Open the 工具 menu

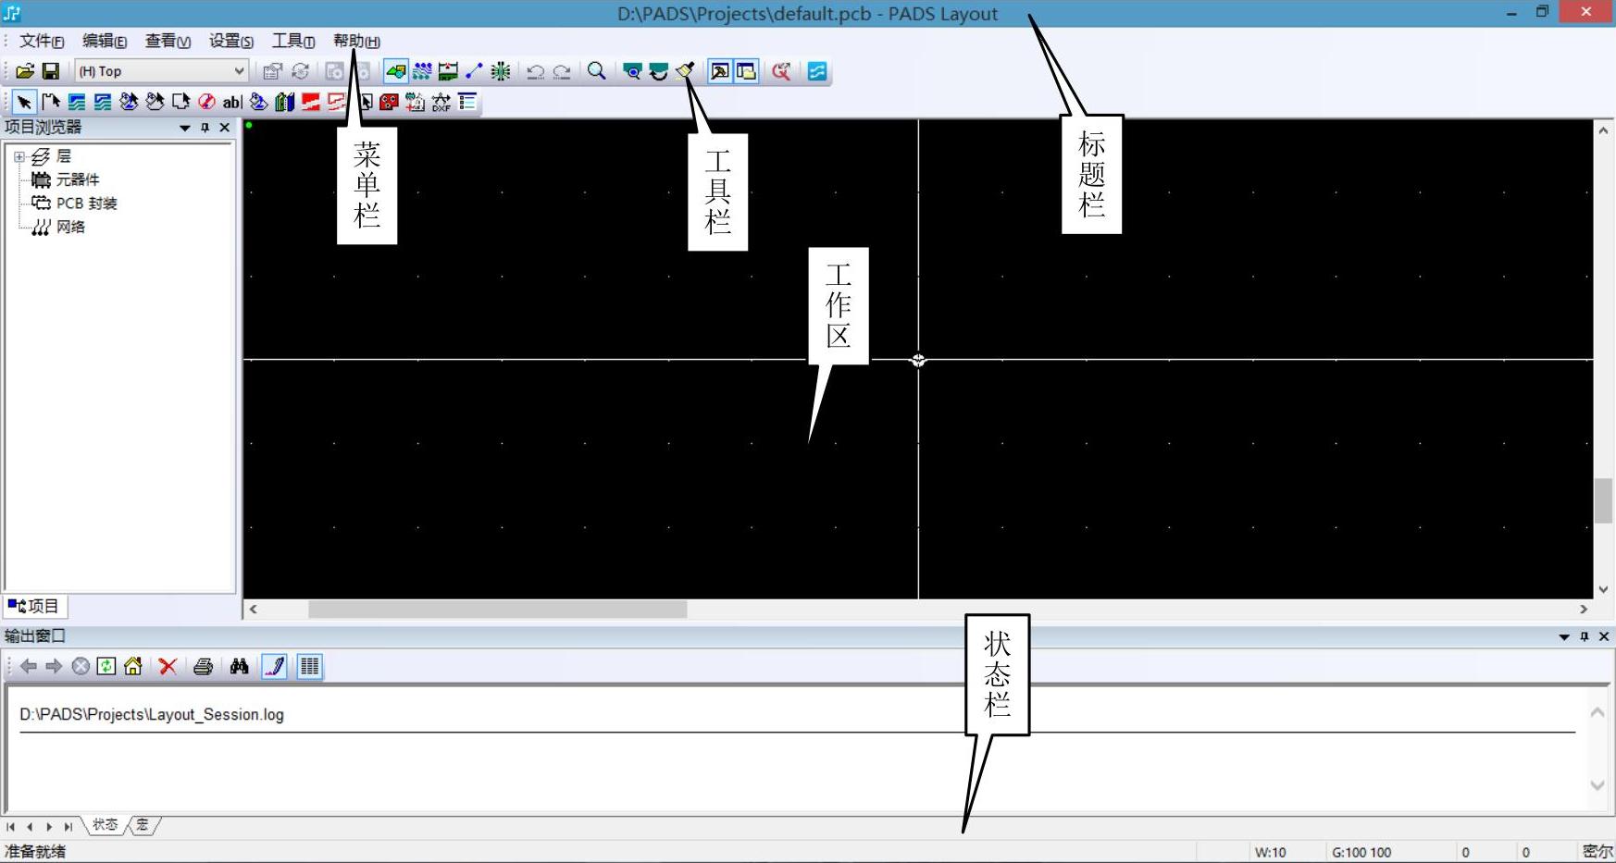tap(293, 41)
